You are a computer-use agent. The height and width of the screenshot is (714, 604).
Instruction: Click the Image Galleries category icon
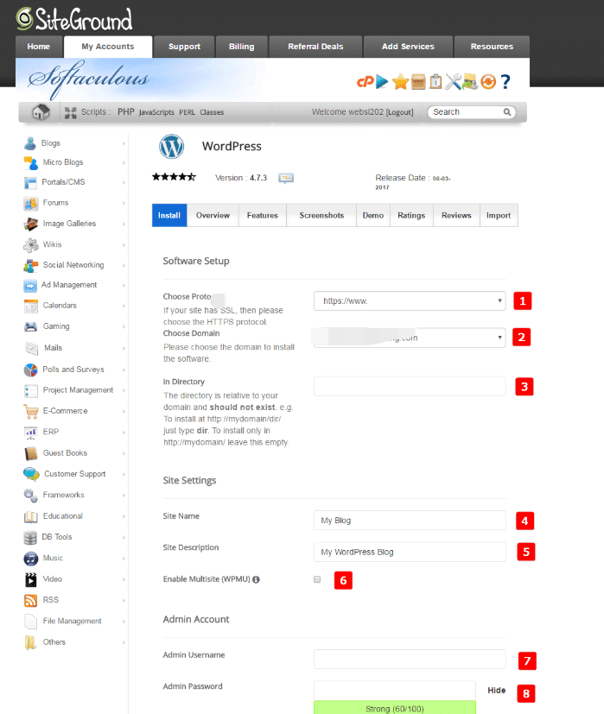(x=30, y=224)
